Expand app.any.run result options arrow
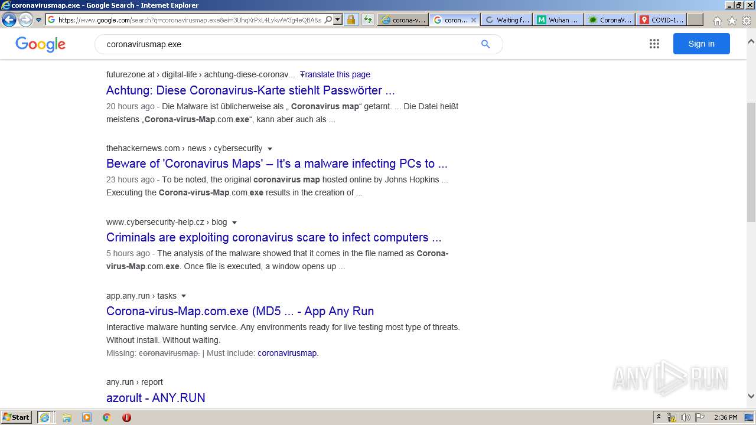 pyautogui.click(x=184, y=296)
